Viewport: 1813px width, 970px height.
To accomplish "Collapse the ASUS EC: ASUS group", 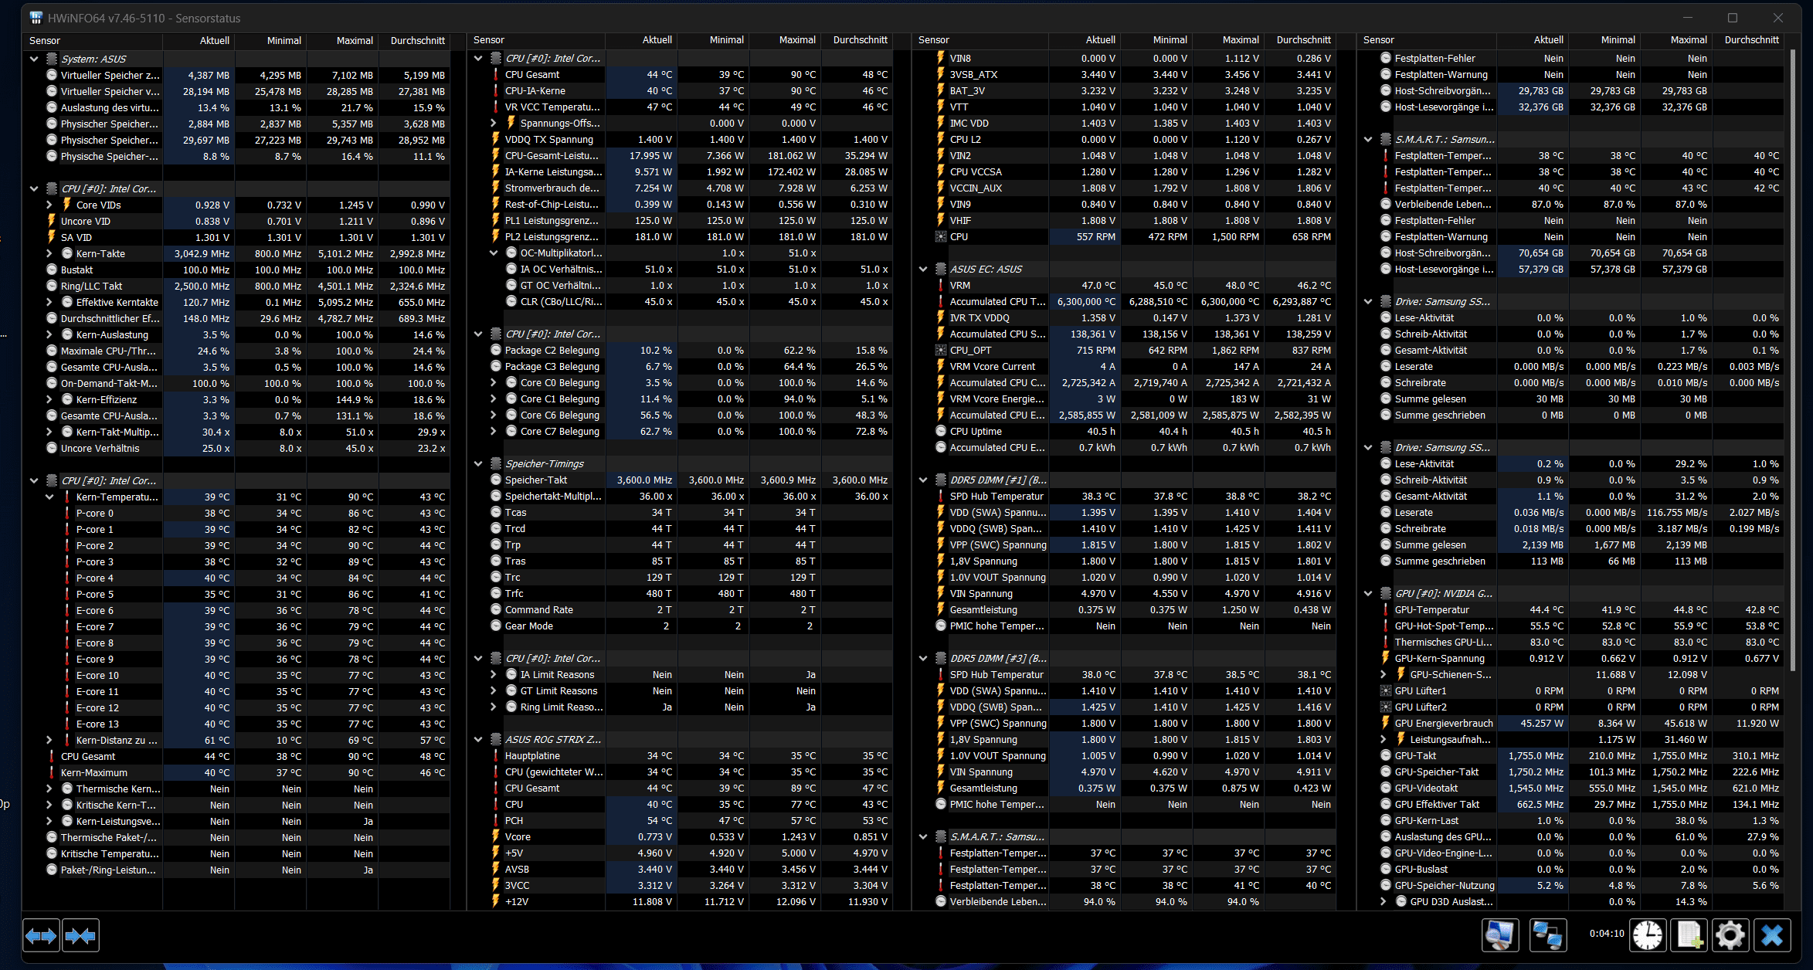I will click(x=923, y=269).
